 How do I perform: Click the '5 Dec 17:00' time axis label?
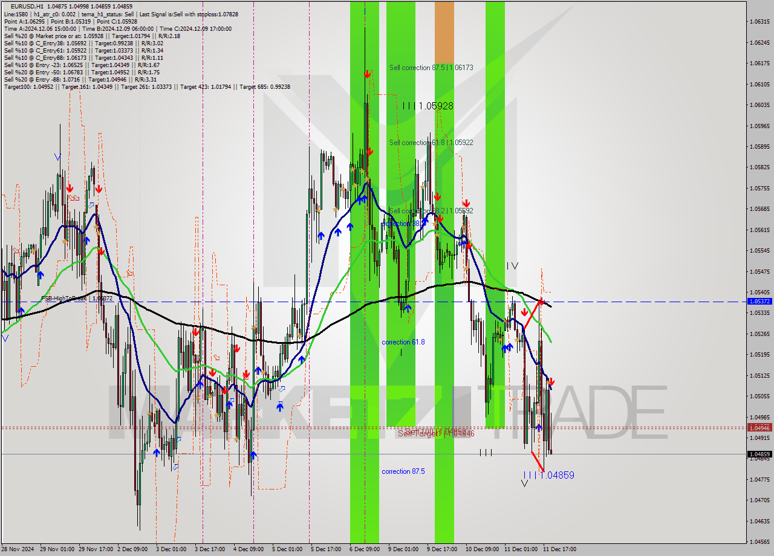point(326,549)
